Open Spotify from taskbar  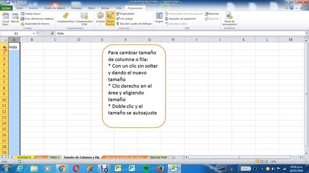pyautogui.click(x=146, y=169)
